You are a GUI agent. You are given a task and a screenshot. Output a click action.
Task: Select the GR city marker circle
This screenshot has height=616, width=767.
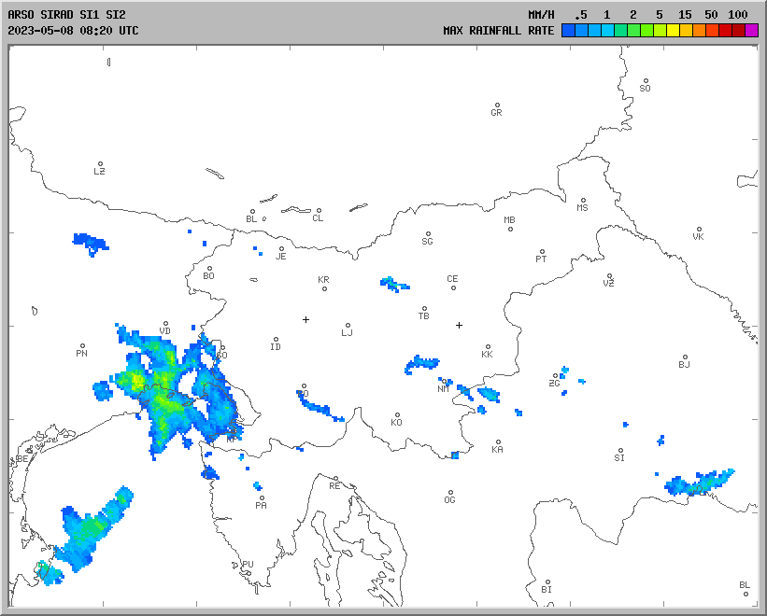pyautogui.click(x=497, y=105)
